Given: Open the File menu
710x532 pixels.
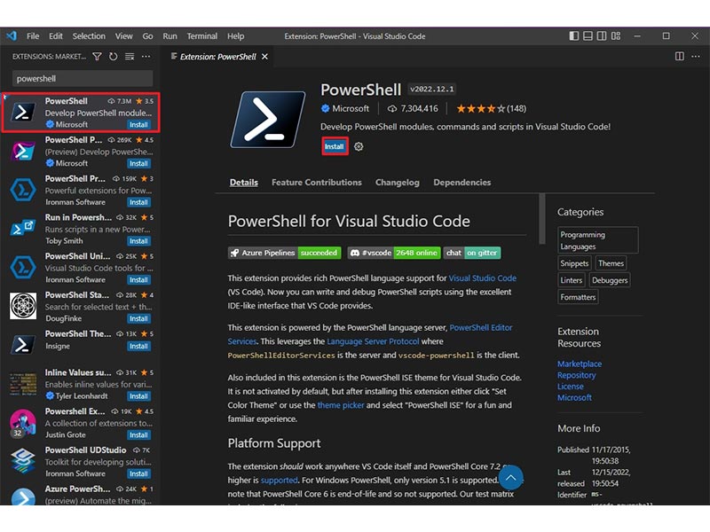Looking at the screenshot, I should point(33,36).
